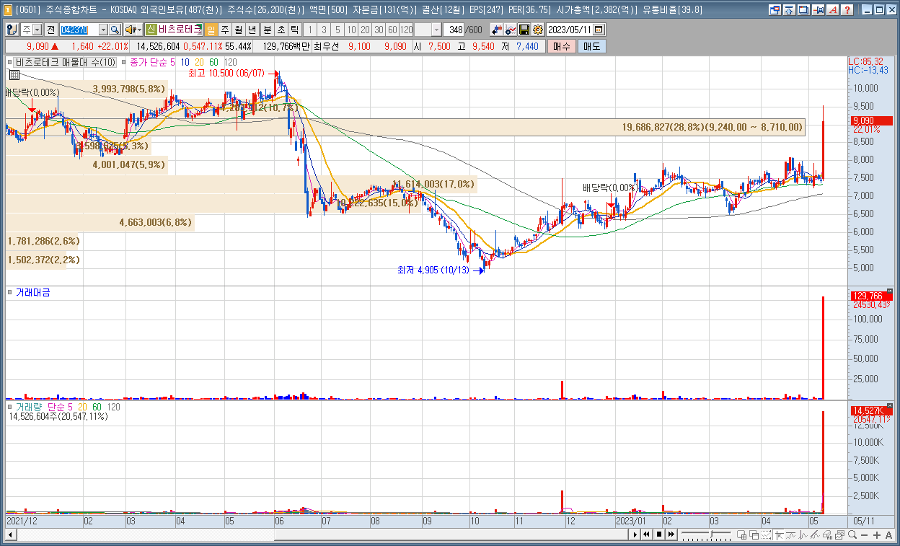Viewport: 900px width, 546px height.
Task: Click the horizontal chart scrollbar left arrow
Action: coord(11,534)
